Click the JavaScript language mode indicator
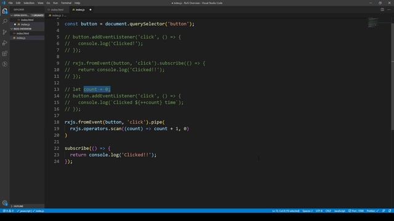The image size is (394, 221). pos(339,211)
